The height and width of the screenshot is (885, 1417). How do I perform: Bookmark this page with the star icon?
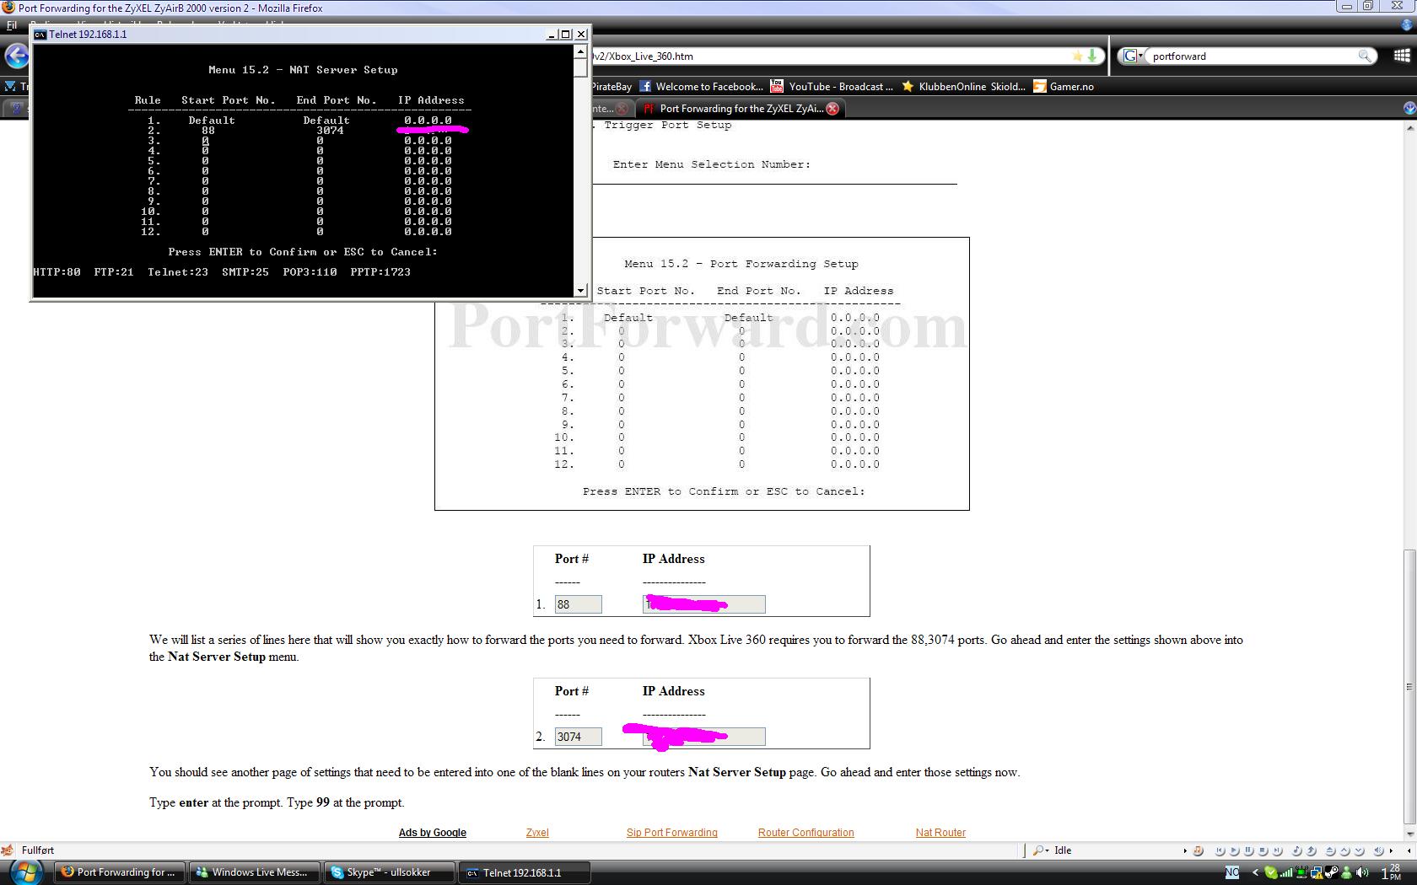point(1077,56)
